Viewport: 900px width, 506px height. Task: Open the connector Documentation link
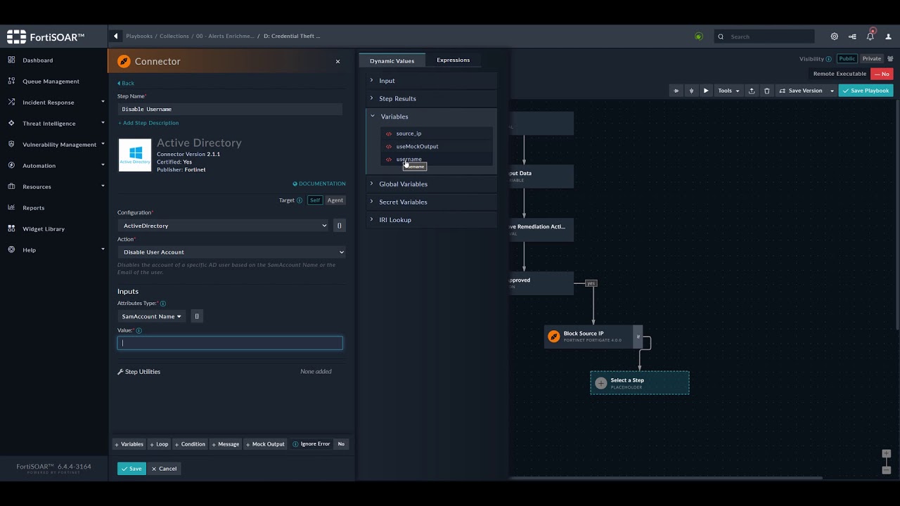tap(319, 184)
